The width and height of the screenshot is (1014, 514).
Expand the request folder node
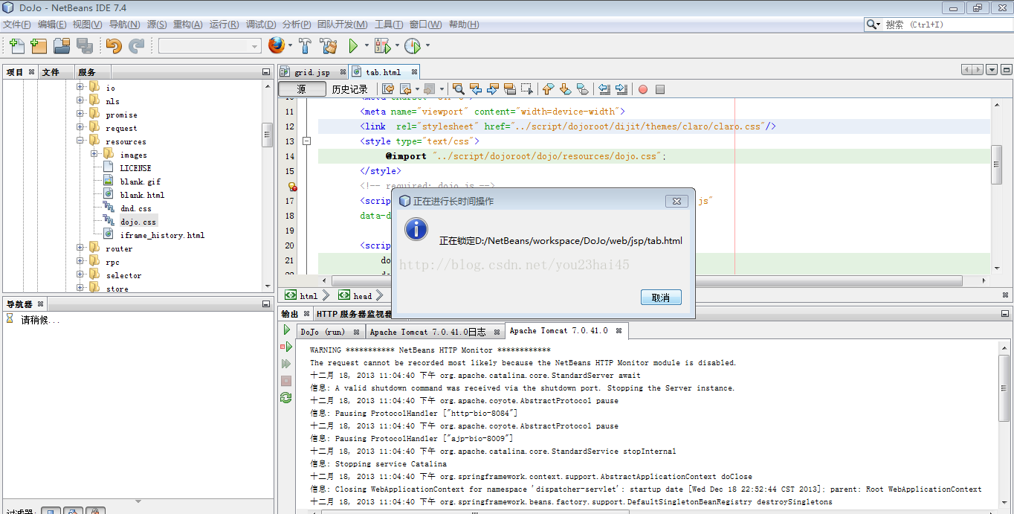point(80,128)
